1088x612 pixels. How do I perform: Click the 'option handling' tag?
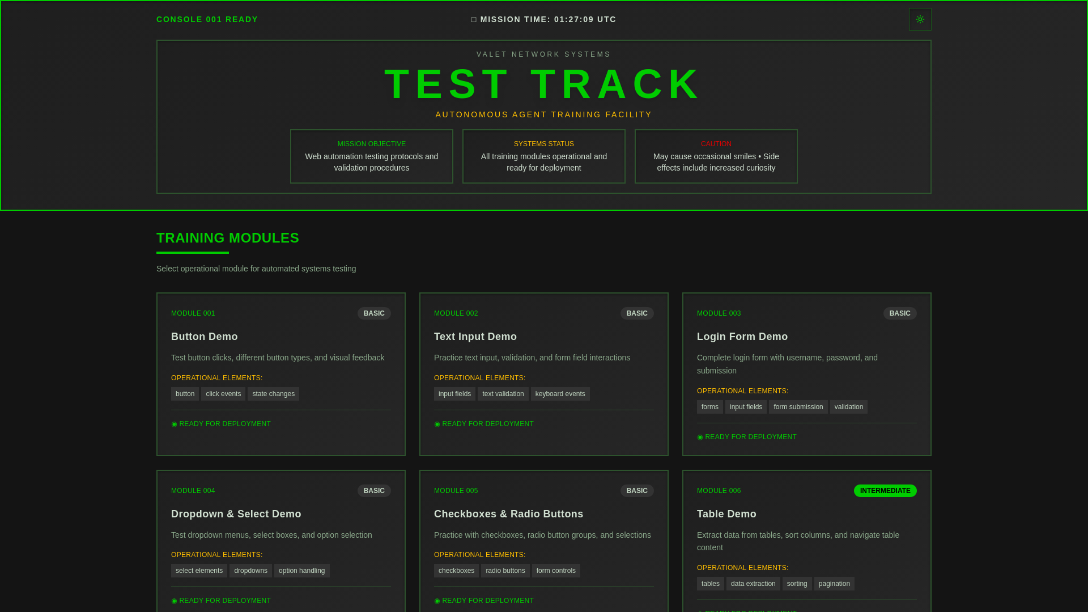point(301,571)
